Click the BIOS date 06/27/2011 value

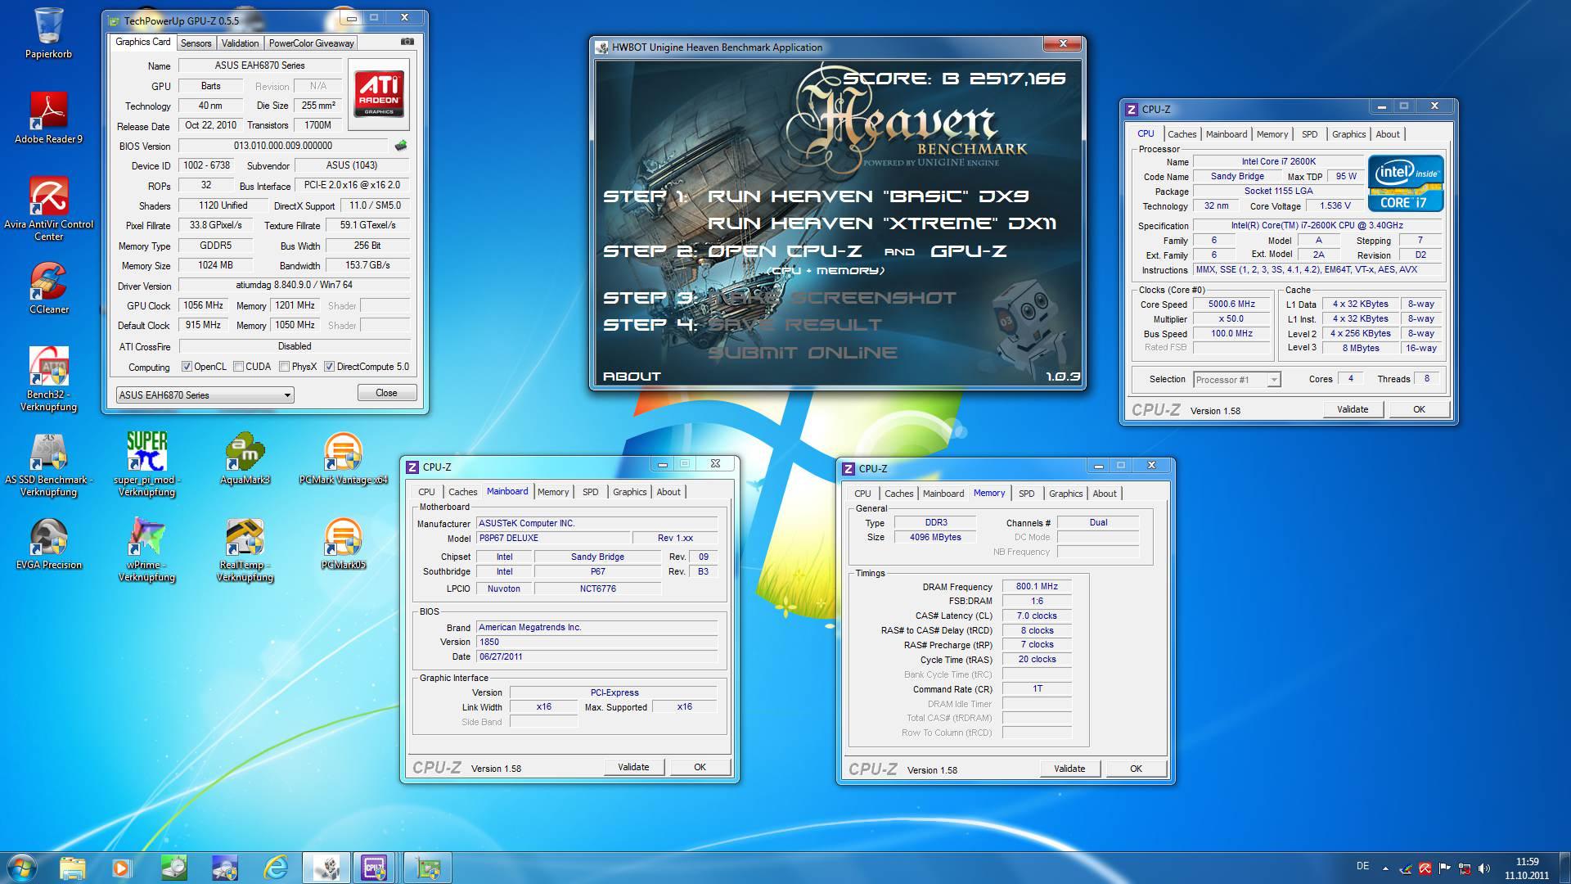tap(597, 656)
